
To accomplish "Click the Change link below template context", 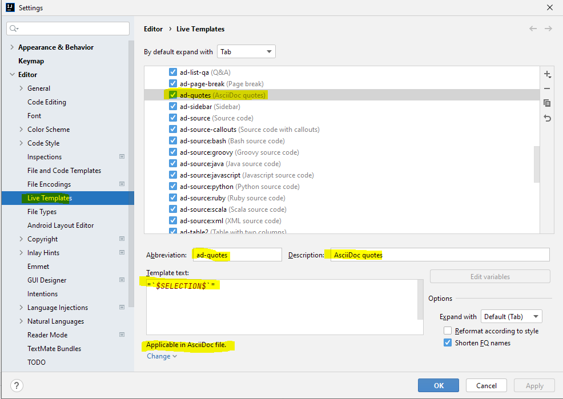I will click(x=158, y=356).
